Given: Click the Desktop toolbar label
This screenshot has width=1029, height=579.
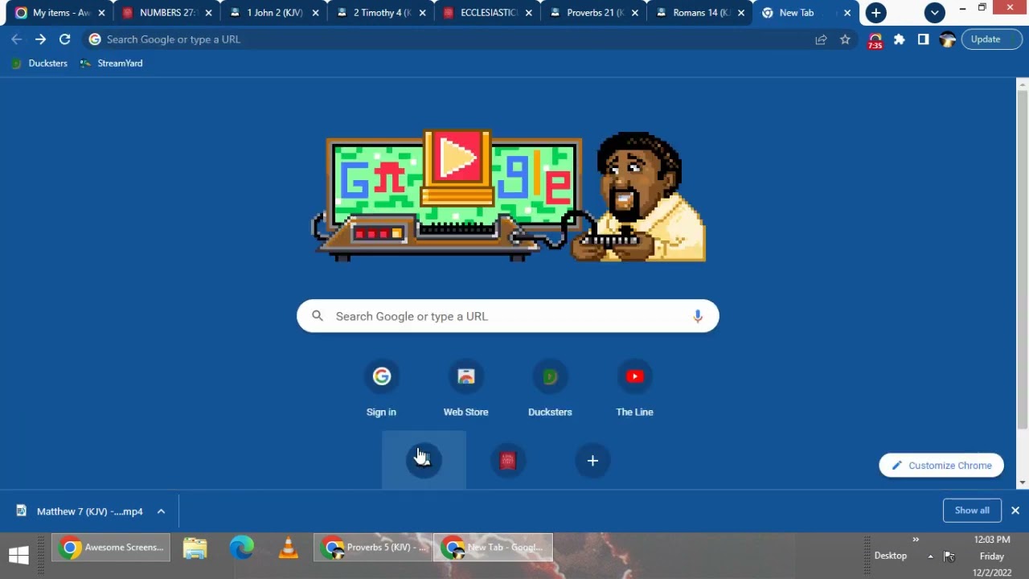Looking at the screenshot, I should point(890,556).
